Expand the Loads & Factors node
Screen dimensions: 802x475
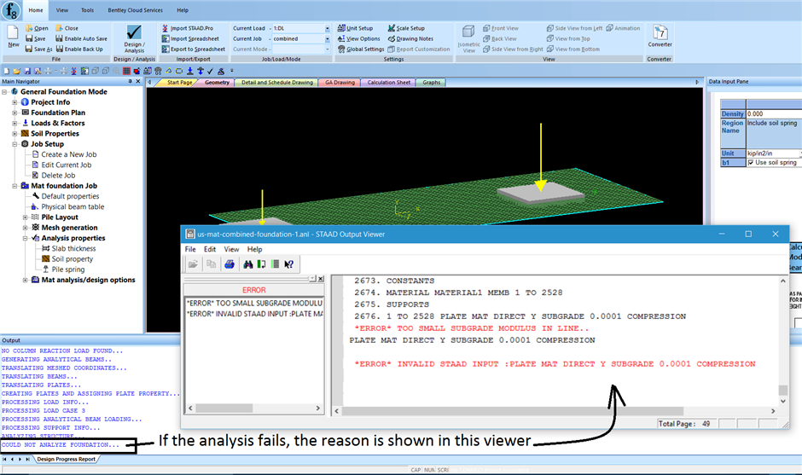pyautogui.click(x=15, y=123)
